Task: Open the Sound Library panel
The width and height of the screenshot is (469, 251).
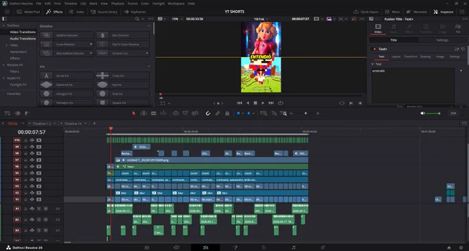Action: point(104,12)
